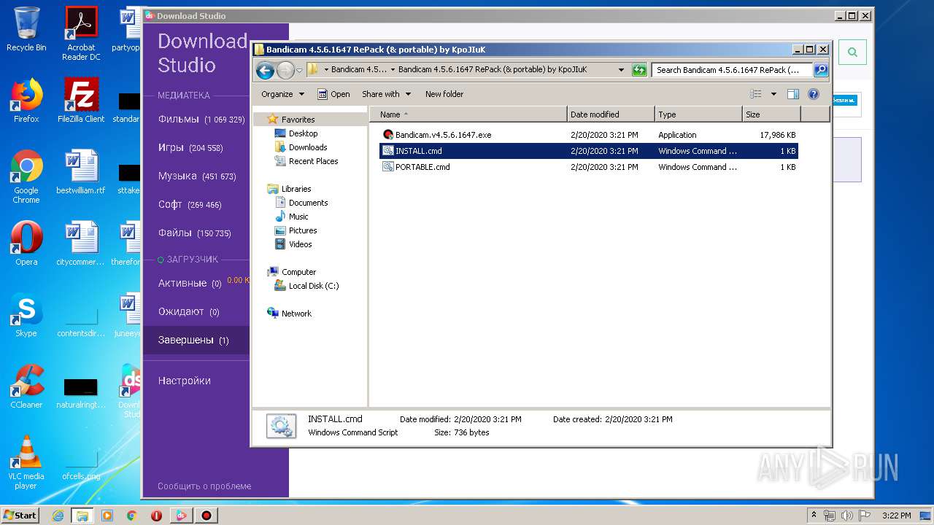Open Local Disk (C:)
This screenshot has width=934, height=525.
[x=313, y=286]
